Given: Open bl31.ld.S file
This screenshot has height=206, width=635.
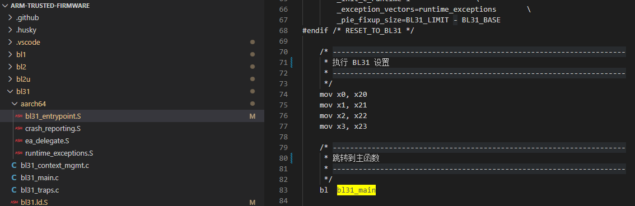Looking at the screenshot, I should tap(34, 202).
